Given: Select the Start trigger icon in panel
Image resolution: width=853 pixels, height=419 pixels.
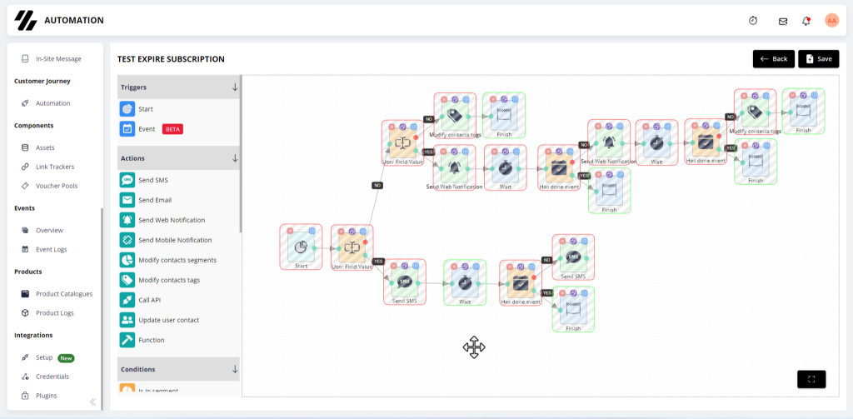Looking at the screenshot, I should tap(127, 109).
